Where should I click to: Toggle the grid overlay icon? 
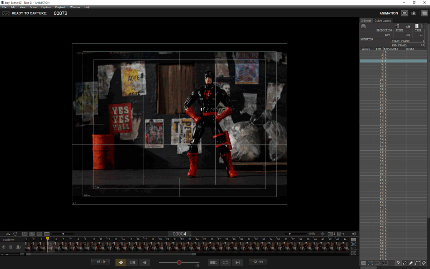[x=32, y=233]
